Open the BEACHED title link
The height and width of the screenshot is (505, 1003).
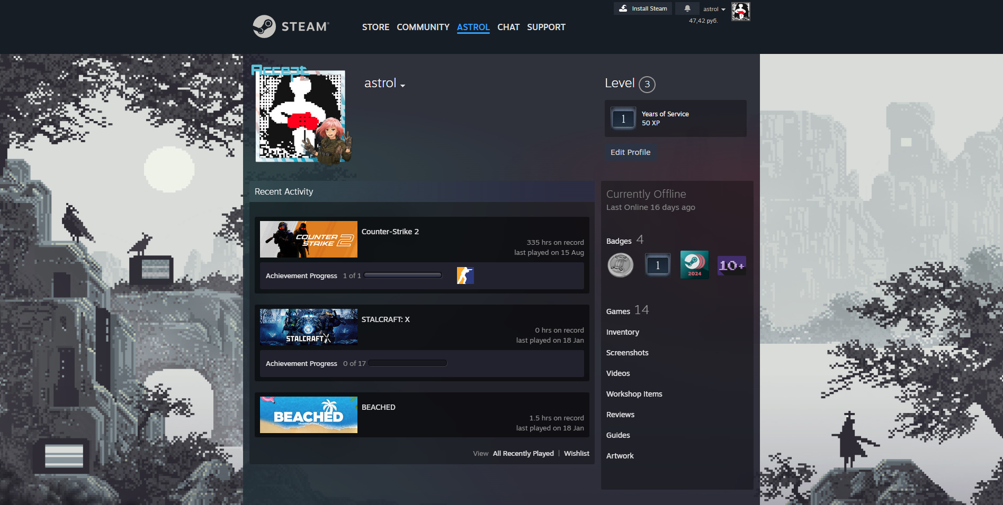[x=379, y=407]
